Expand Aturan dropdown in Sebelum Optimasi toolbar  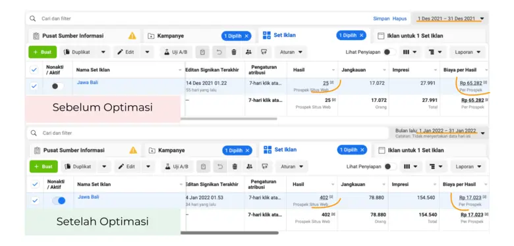pos(291,52)
